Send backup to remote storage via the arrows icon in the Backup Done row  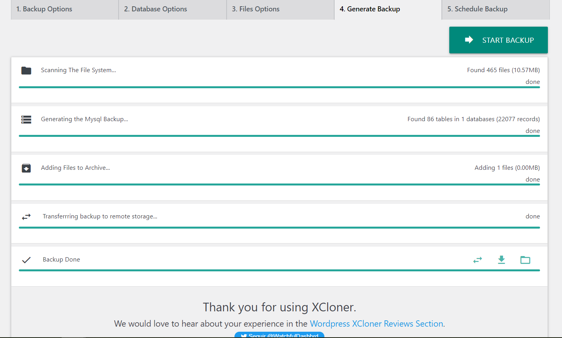tap(478, 260)
